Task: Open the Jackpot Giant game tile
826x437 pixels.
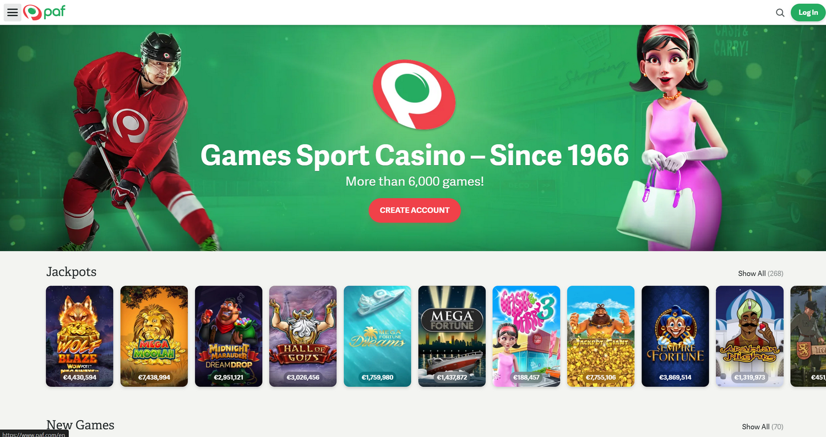Action: [601, 336]
